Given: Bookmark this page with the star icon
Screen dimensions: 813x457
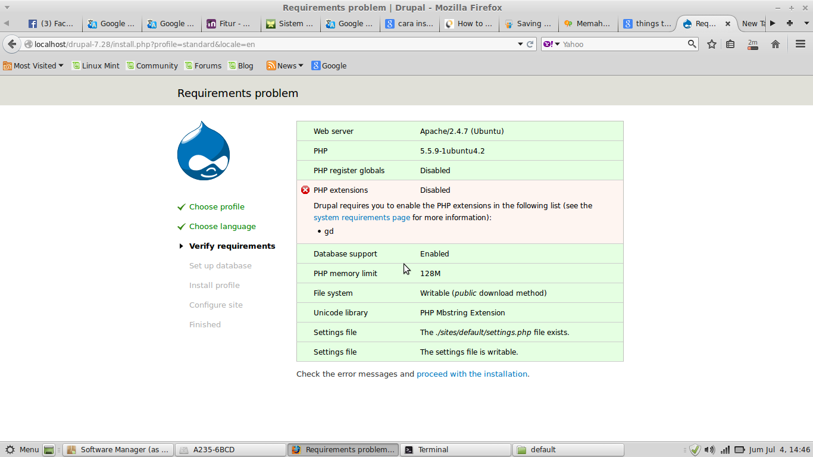Looking at the screenshot, I should pos(711,43).
